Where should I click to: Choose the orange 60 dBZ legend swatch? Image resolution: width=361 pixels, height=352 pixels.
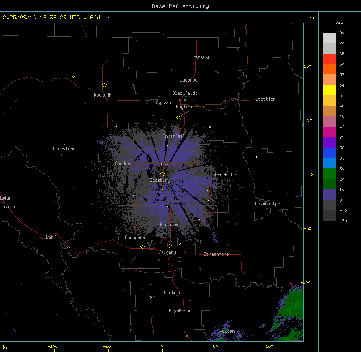point(329,69)
